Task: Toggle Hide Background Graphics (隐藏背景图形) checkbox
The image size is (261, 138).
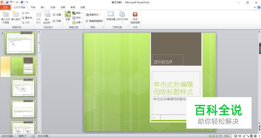Action: pos(87,21)
